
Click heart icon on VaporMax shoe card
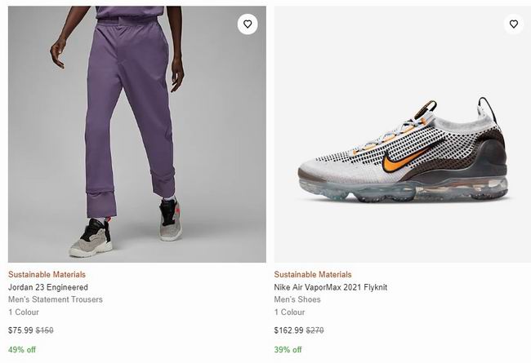513,24
